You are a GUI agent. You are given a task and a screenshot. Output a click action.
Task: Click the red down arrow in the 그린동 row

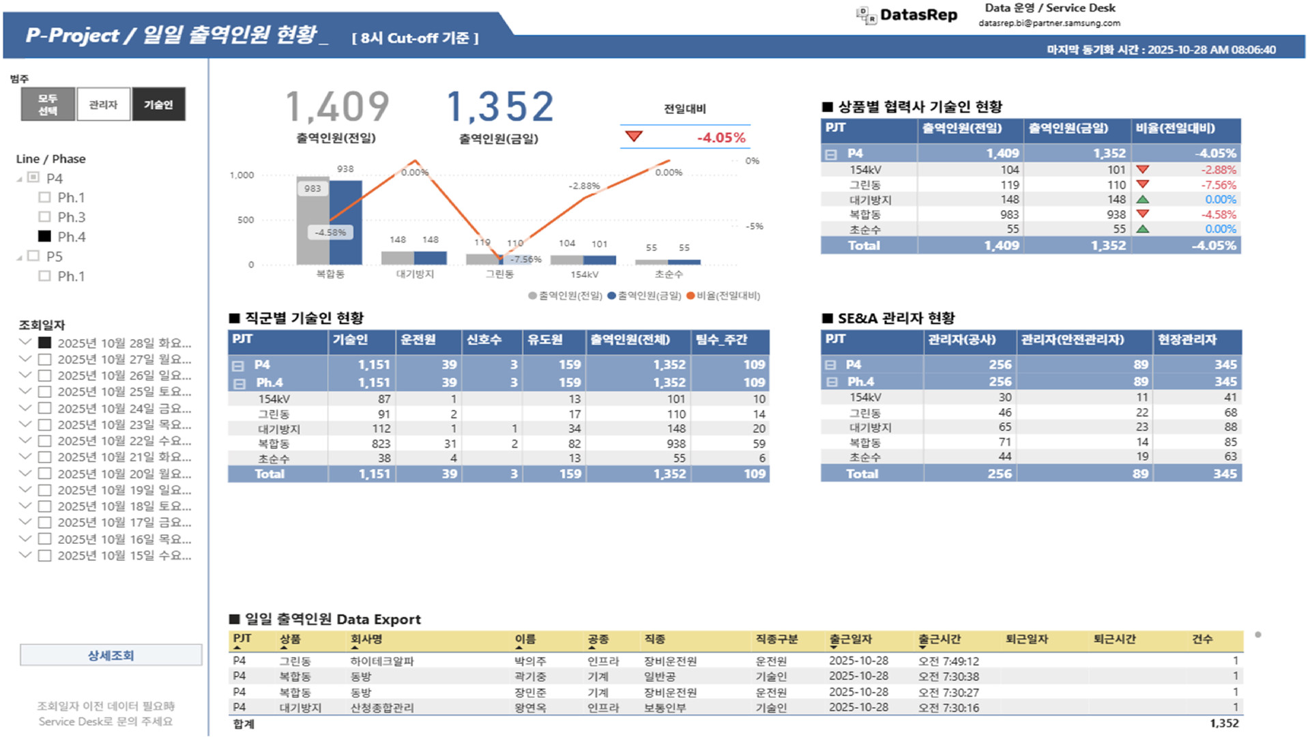point(1143,184)
